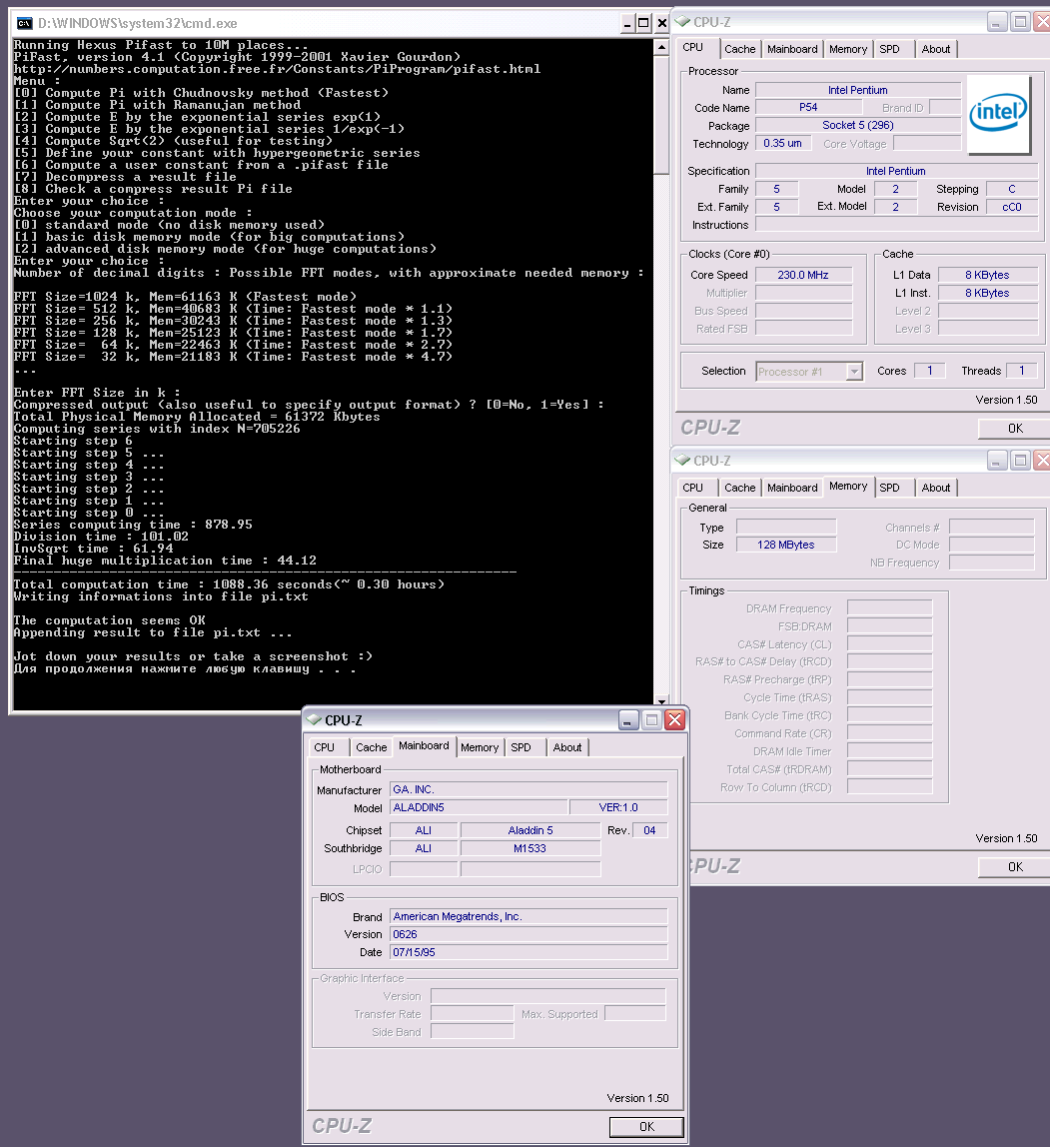Click the model VER:1.0 field

point(618,807)
